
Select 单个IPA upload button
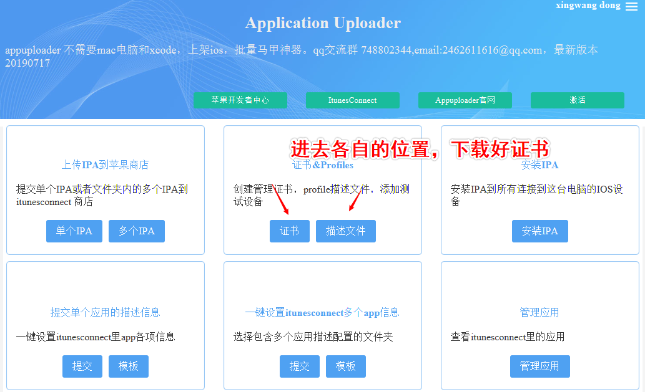click(x=74, y=231)
